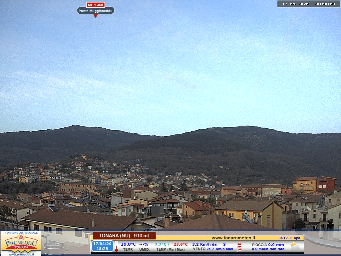The image size is (341, 256).
Task: Select the 19.8°C temperature value
Action: [x=128, y=244]
